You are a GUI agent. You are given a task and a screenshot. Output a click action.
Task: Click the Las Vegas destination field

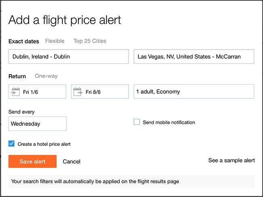pos(194,57)
